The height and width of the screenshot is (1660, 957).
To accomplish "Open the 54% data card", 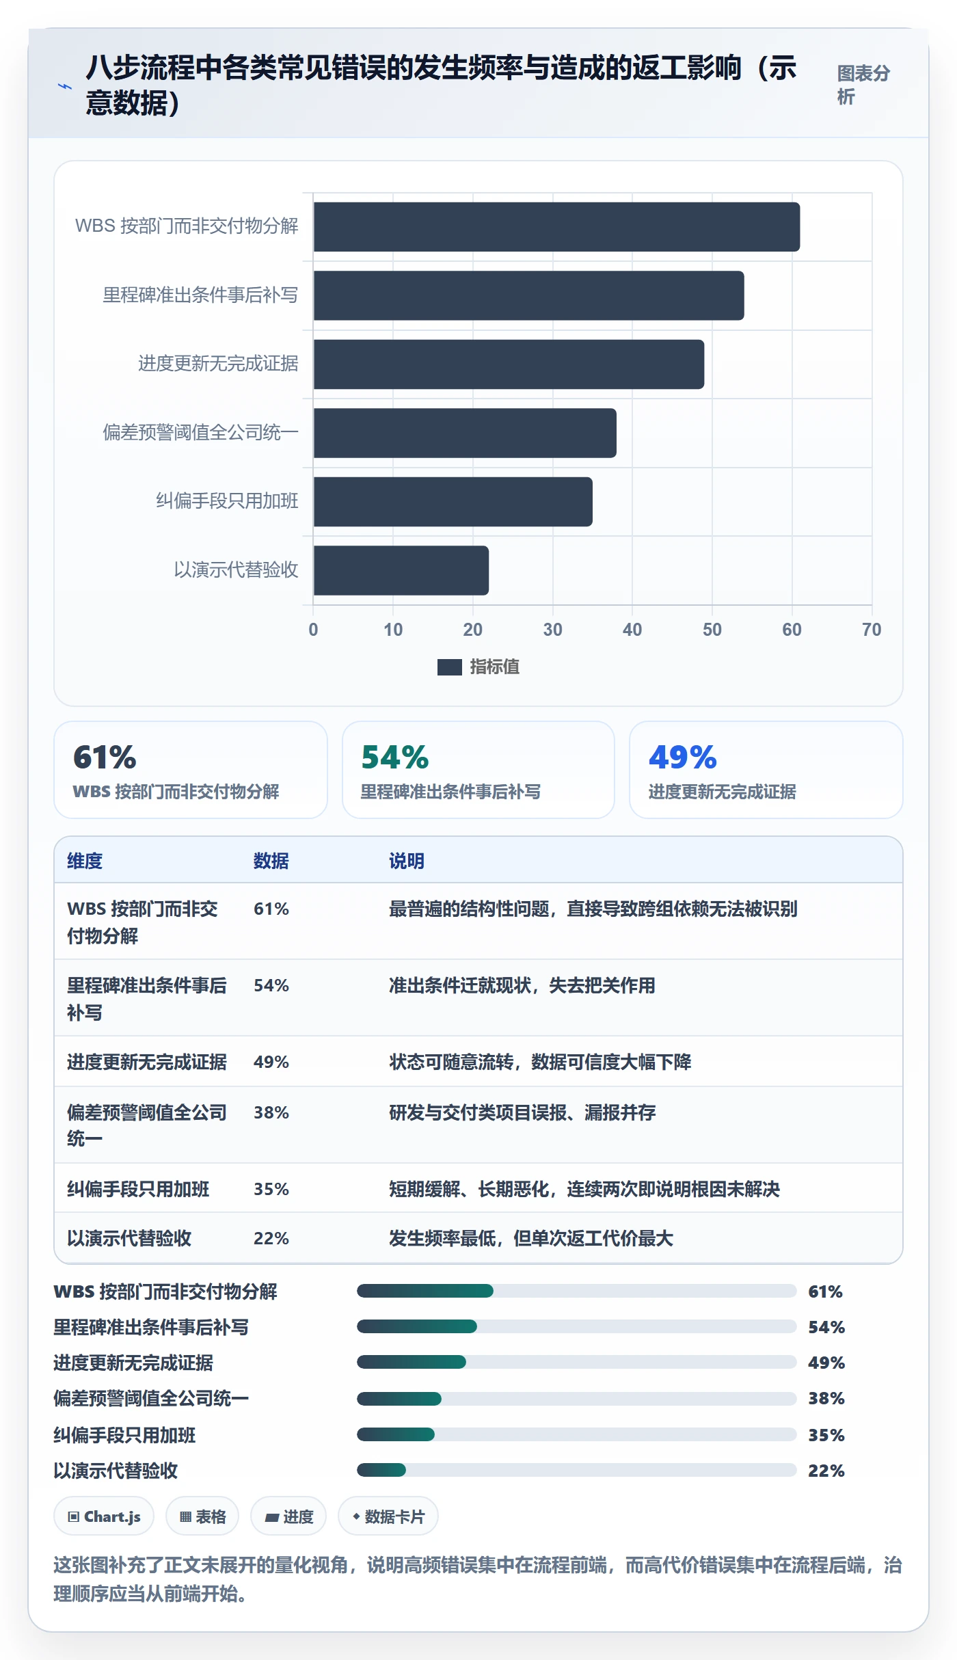I will click(x=478, y=770).
